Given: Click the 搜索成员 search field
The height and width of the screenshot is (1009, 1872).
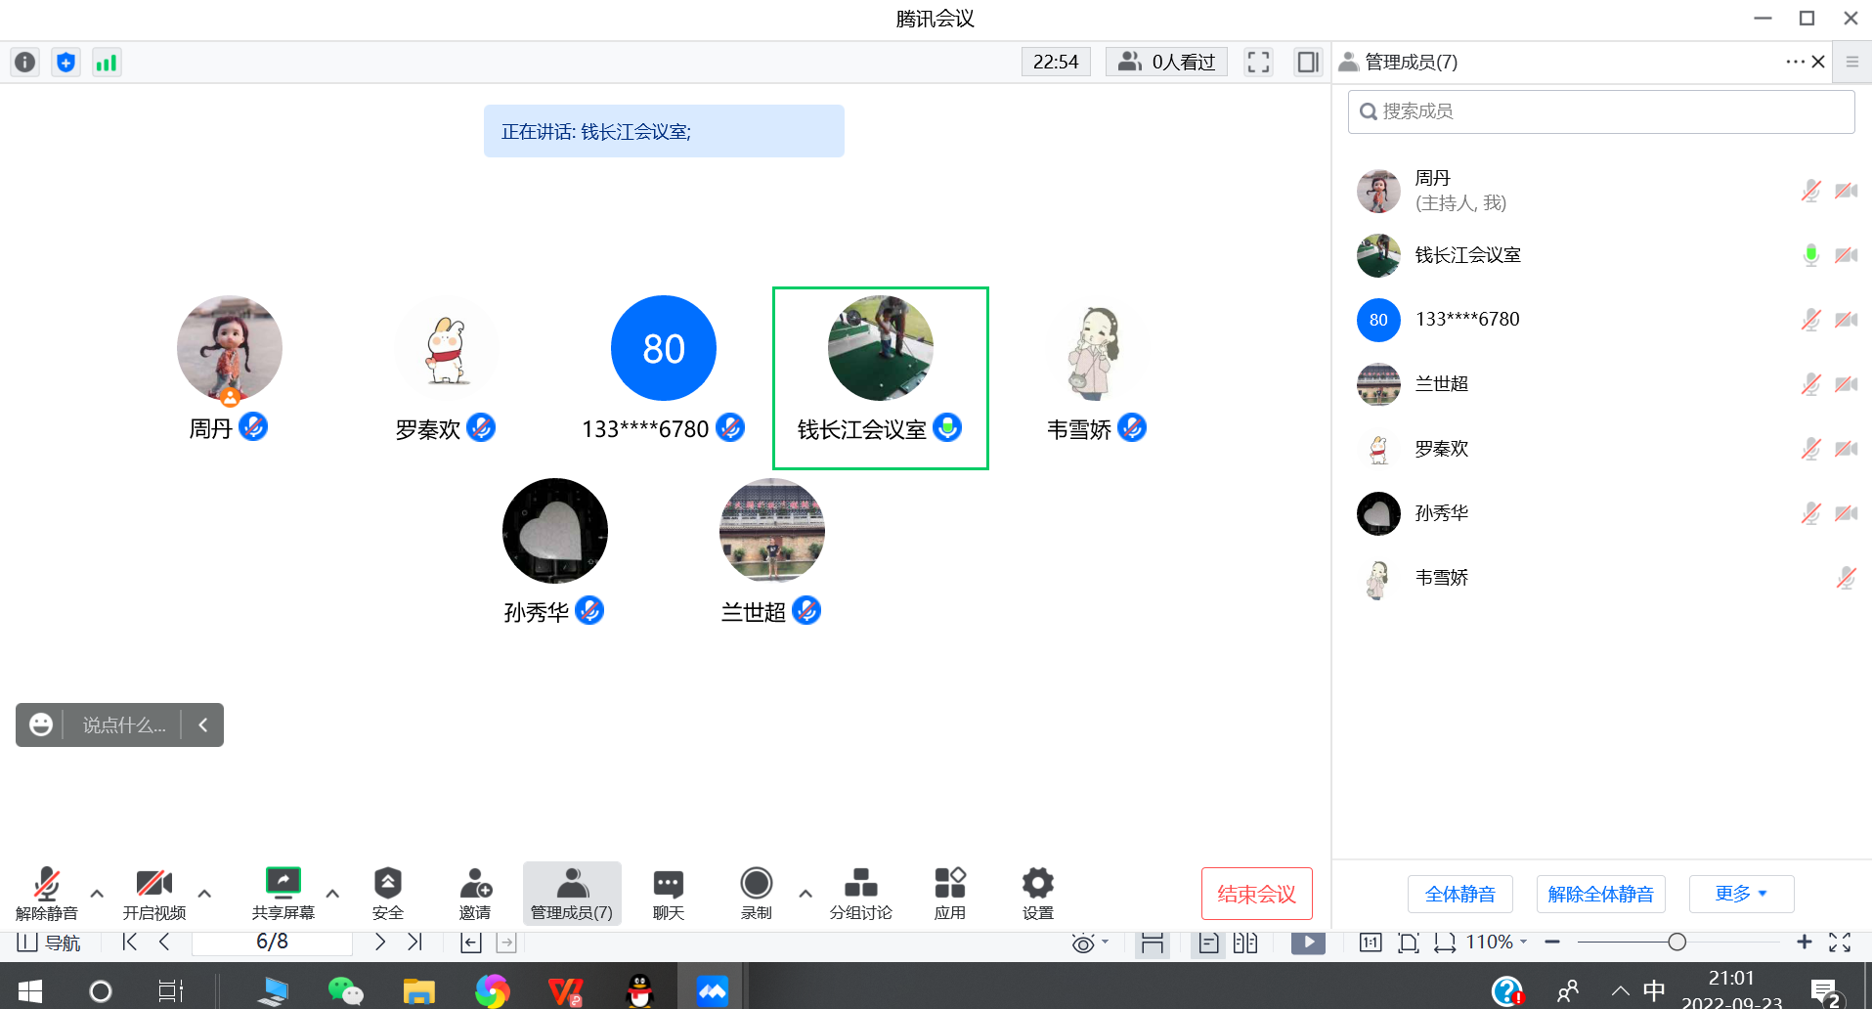Looking at the screenshot, I should point(1600,111).
